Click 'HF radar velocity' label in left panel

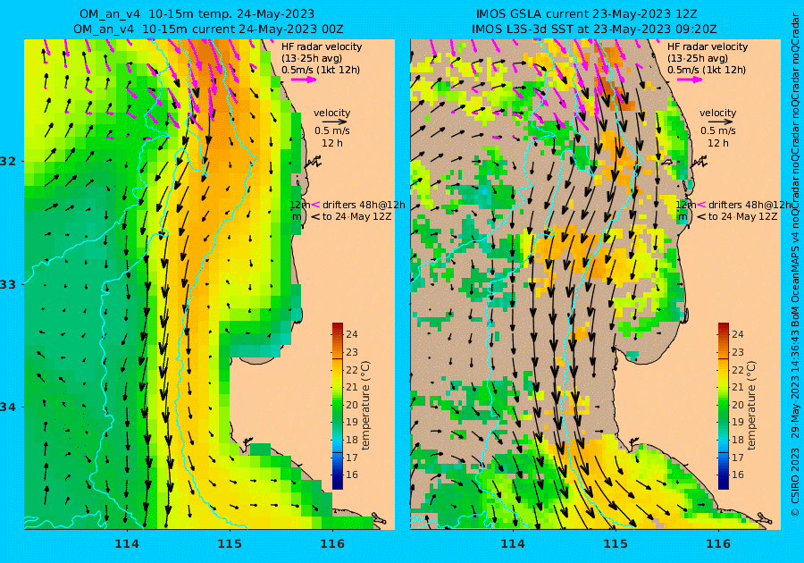[x=322, y=46]
